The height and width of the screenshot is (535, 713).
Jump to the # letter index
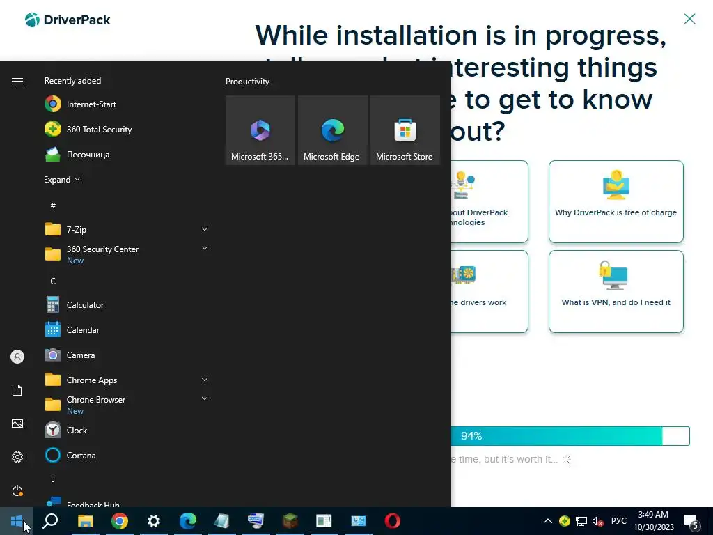pos(53,206)
